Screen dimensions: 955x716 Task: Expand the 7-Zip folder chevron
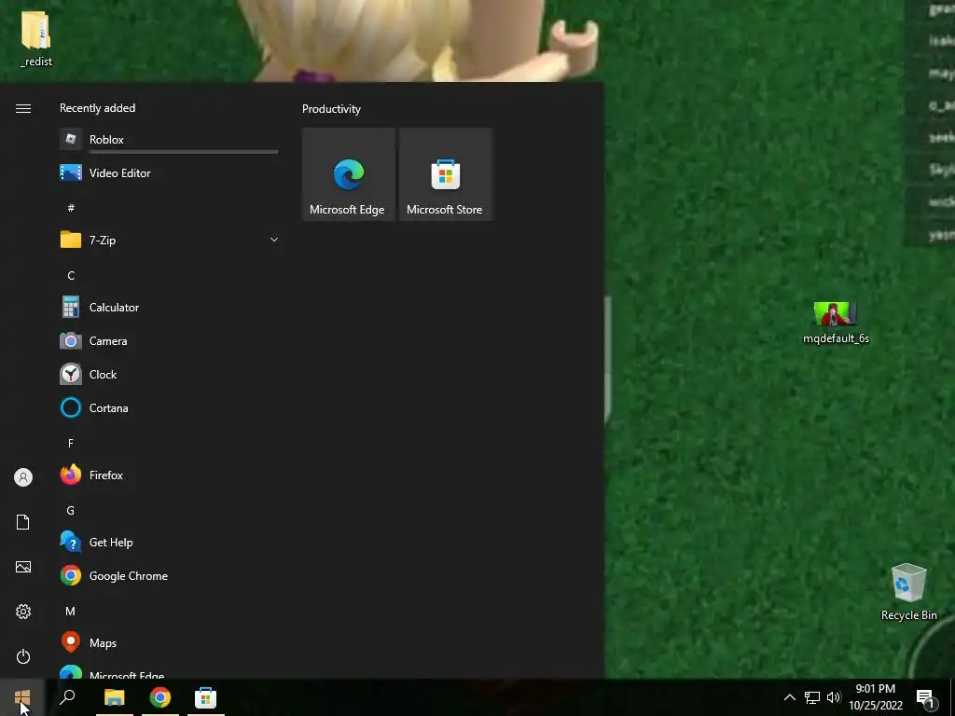(x=274, y=240)
